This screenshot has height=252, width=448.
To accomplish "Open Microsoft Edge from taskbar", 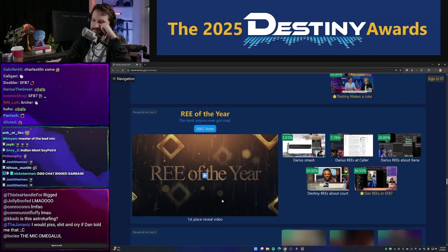I will pyautogui.click(x=279, y=249).
